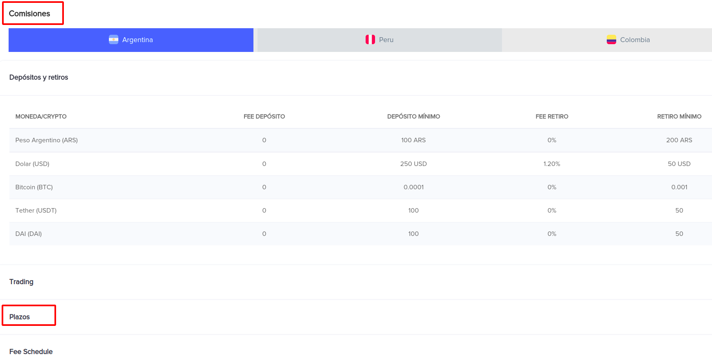Click the Peru flag icon
Image resolution: width=712 pixels, height=359 pixels.
pos(370,40)
